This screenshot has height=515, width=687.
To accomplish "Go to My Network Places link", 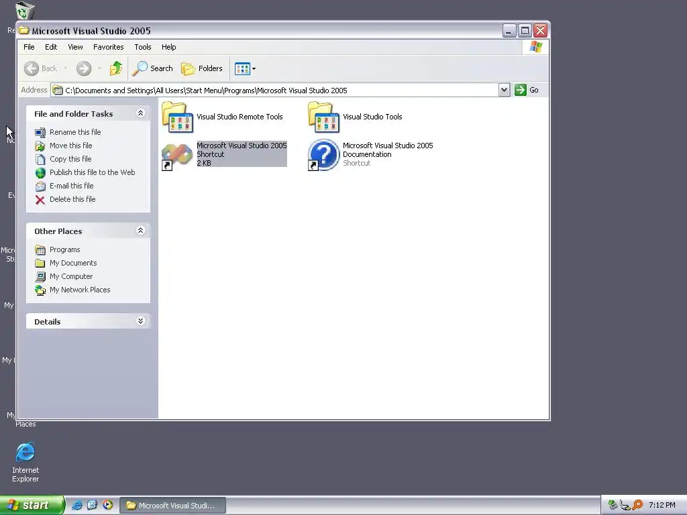I will 80,290.
